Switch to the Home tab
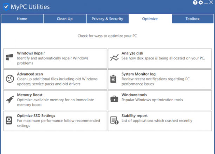 click(x=22, y=19)
